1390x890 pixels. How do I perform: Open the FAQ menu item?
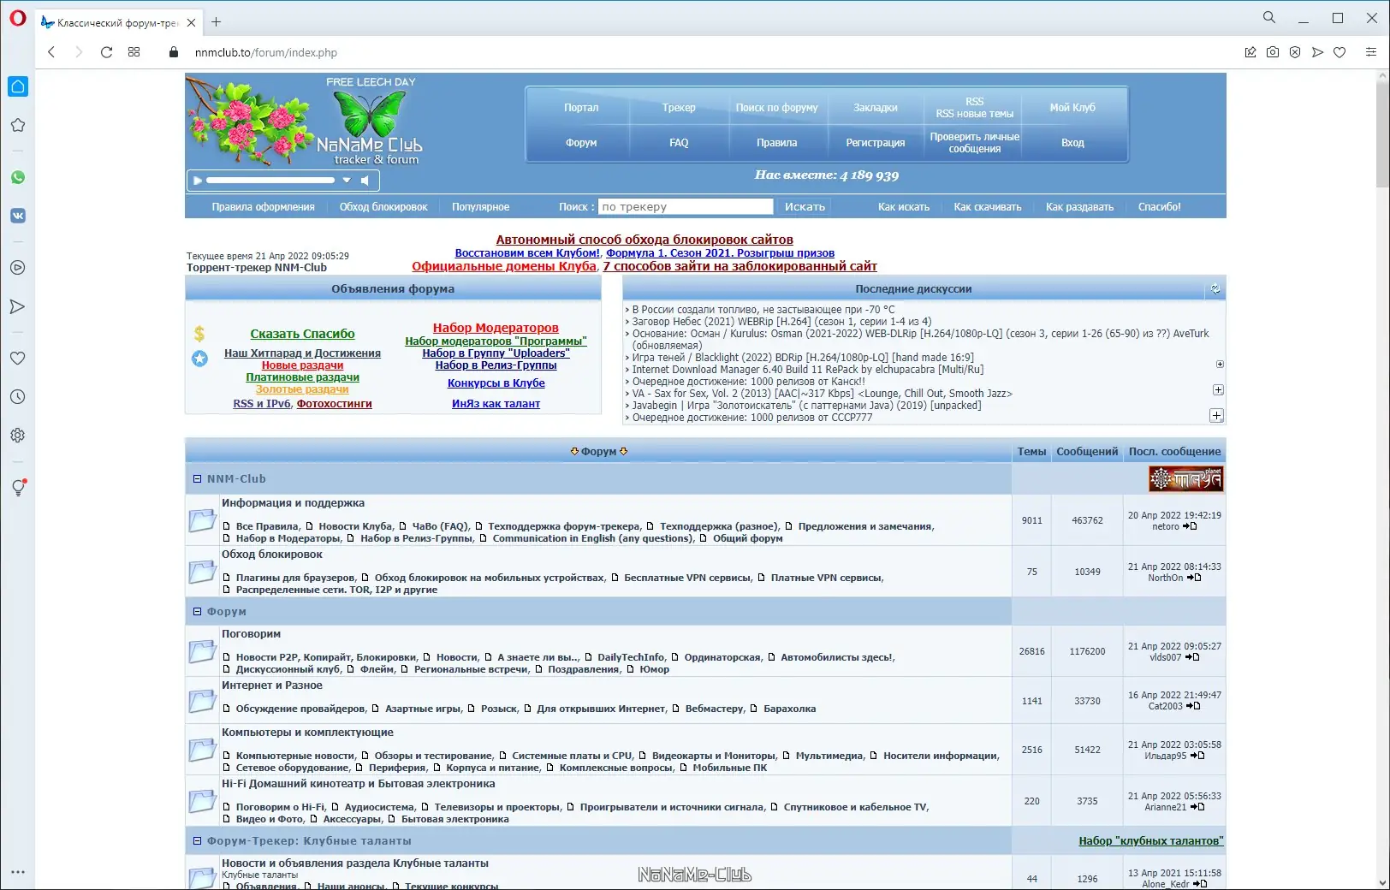pos(679,143)
